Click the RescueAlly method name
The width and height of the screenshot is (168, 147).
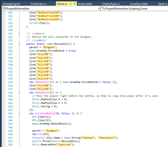click(x=61, y=44)
